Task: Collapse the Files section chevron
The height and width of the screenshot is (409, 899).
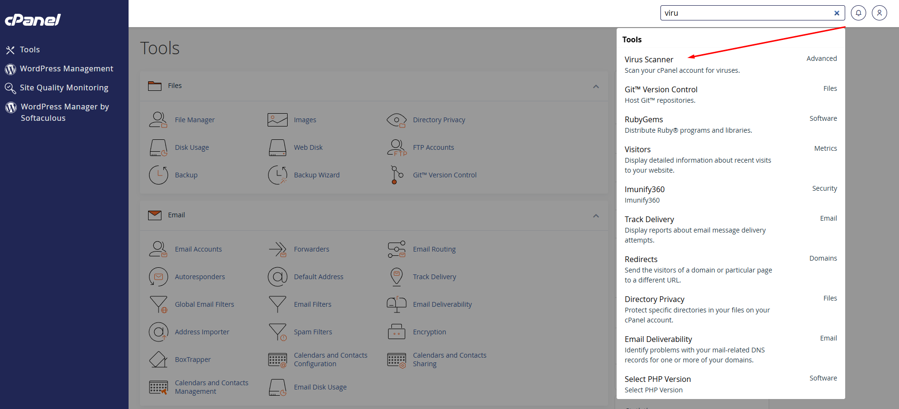Action: coord(596,86)
